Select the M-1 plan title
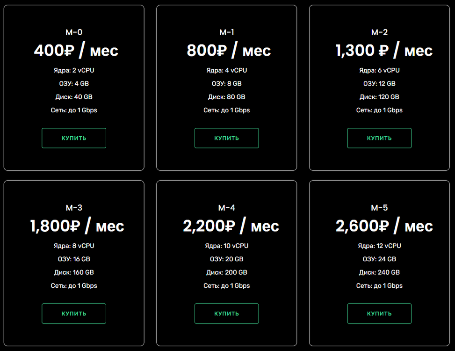Image resolution: width=455 pixels, height=351 pixels. pos(227,32)
